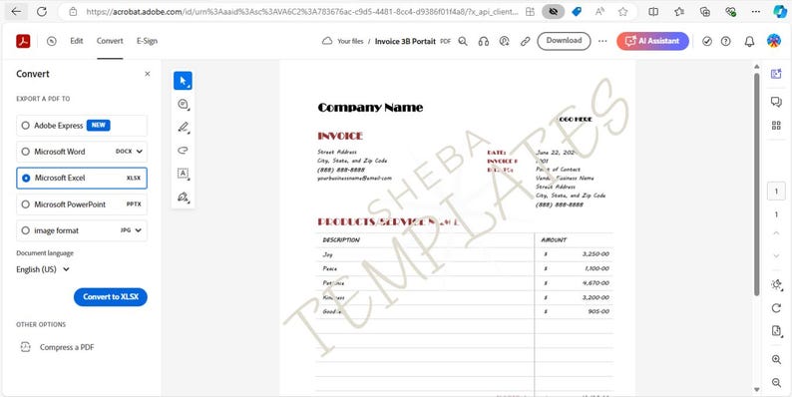Zoom out of the document
The image size is (792, 397).
[x=776, y=383]
